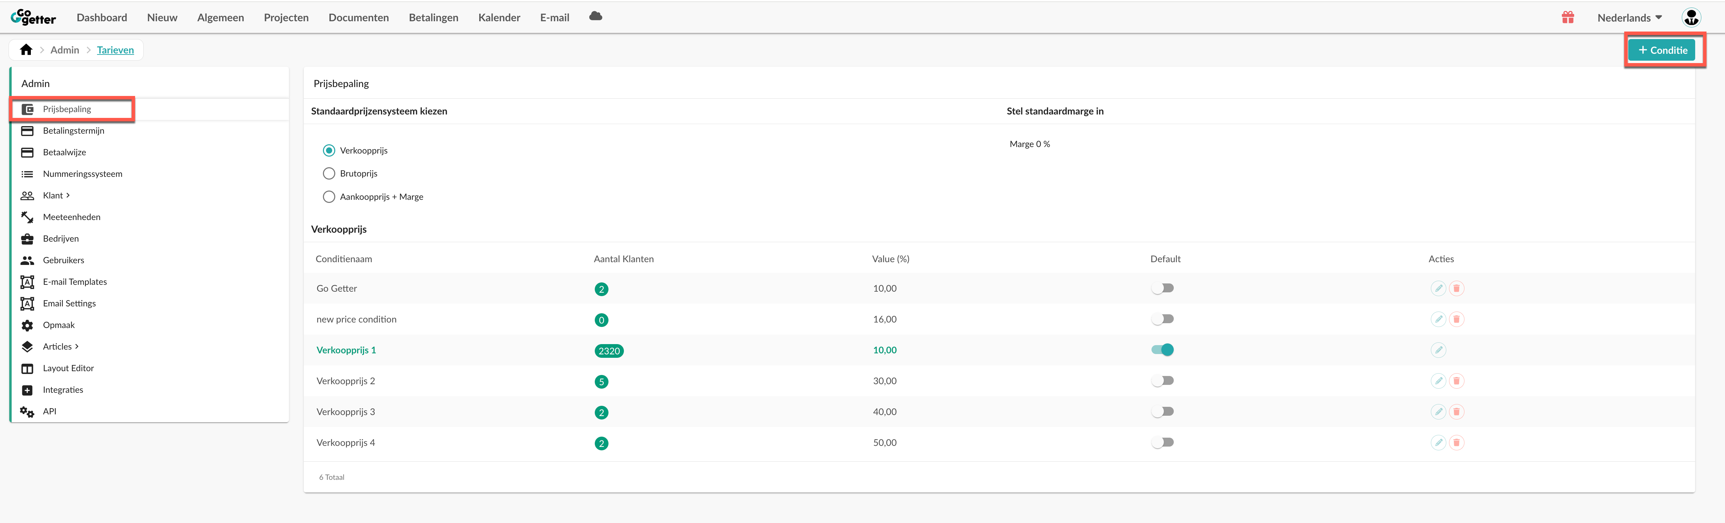Toggle default switch for Verkoopprijs 3
The height and width of the screenshot is (523, 1725).
[1162, 412]
